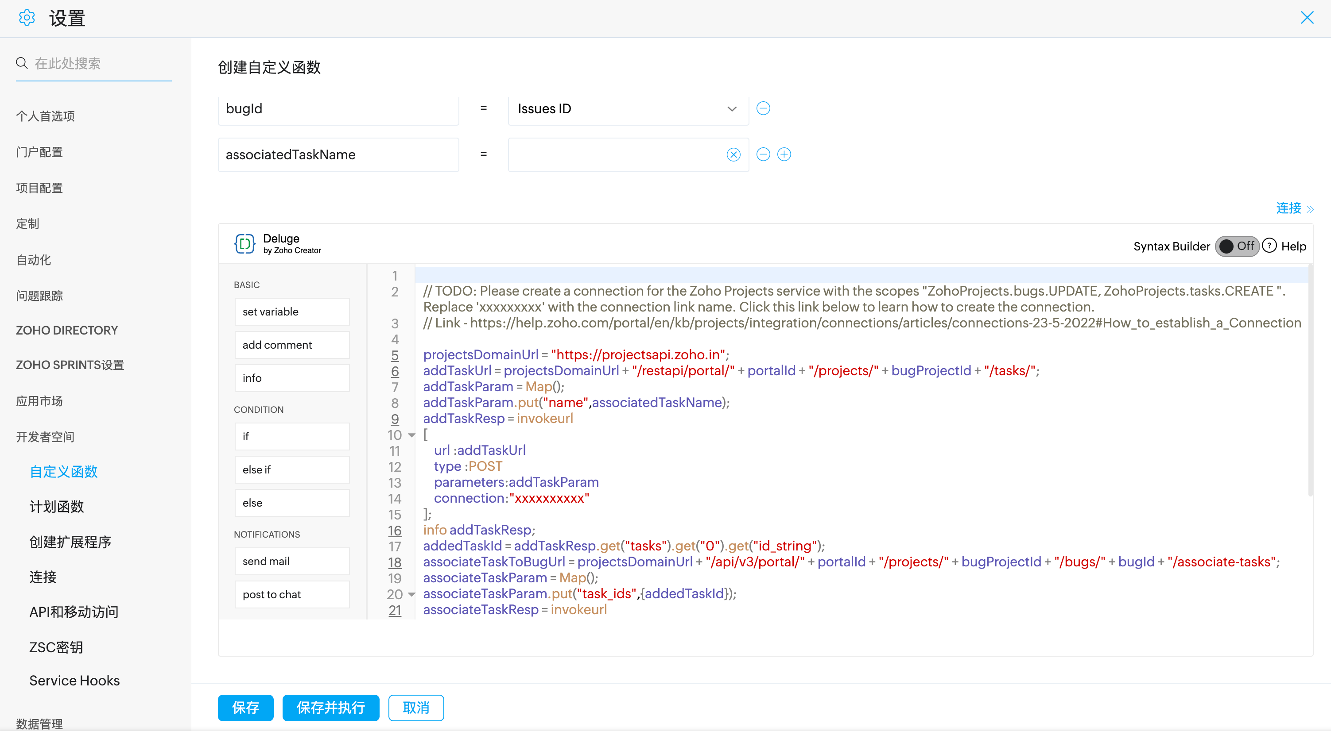
Task: Remove the bugId parameter row
Action: click(763, 108)
